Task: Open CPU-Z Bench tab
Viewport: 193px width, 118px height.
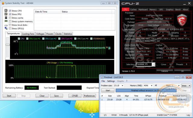Action: point(178,9)
